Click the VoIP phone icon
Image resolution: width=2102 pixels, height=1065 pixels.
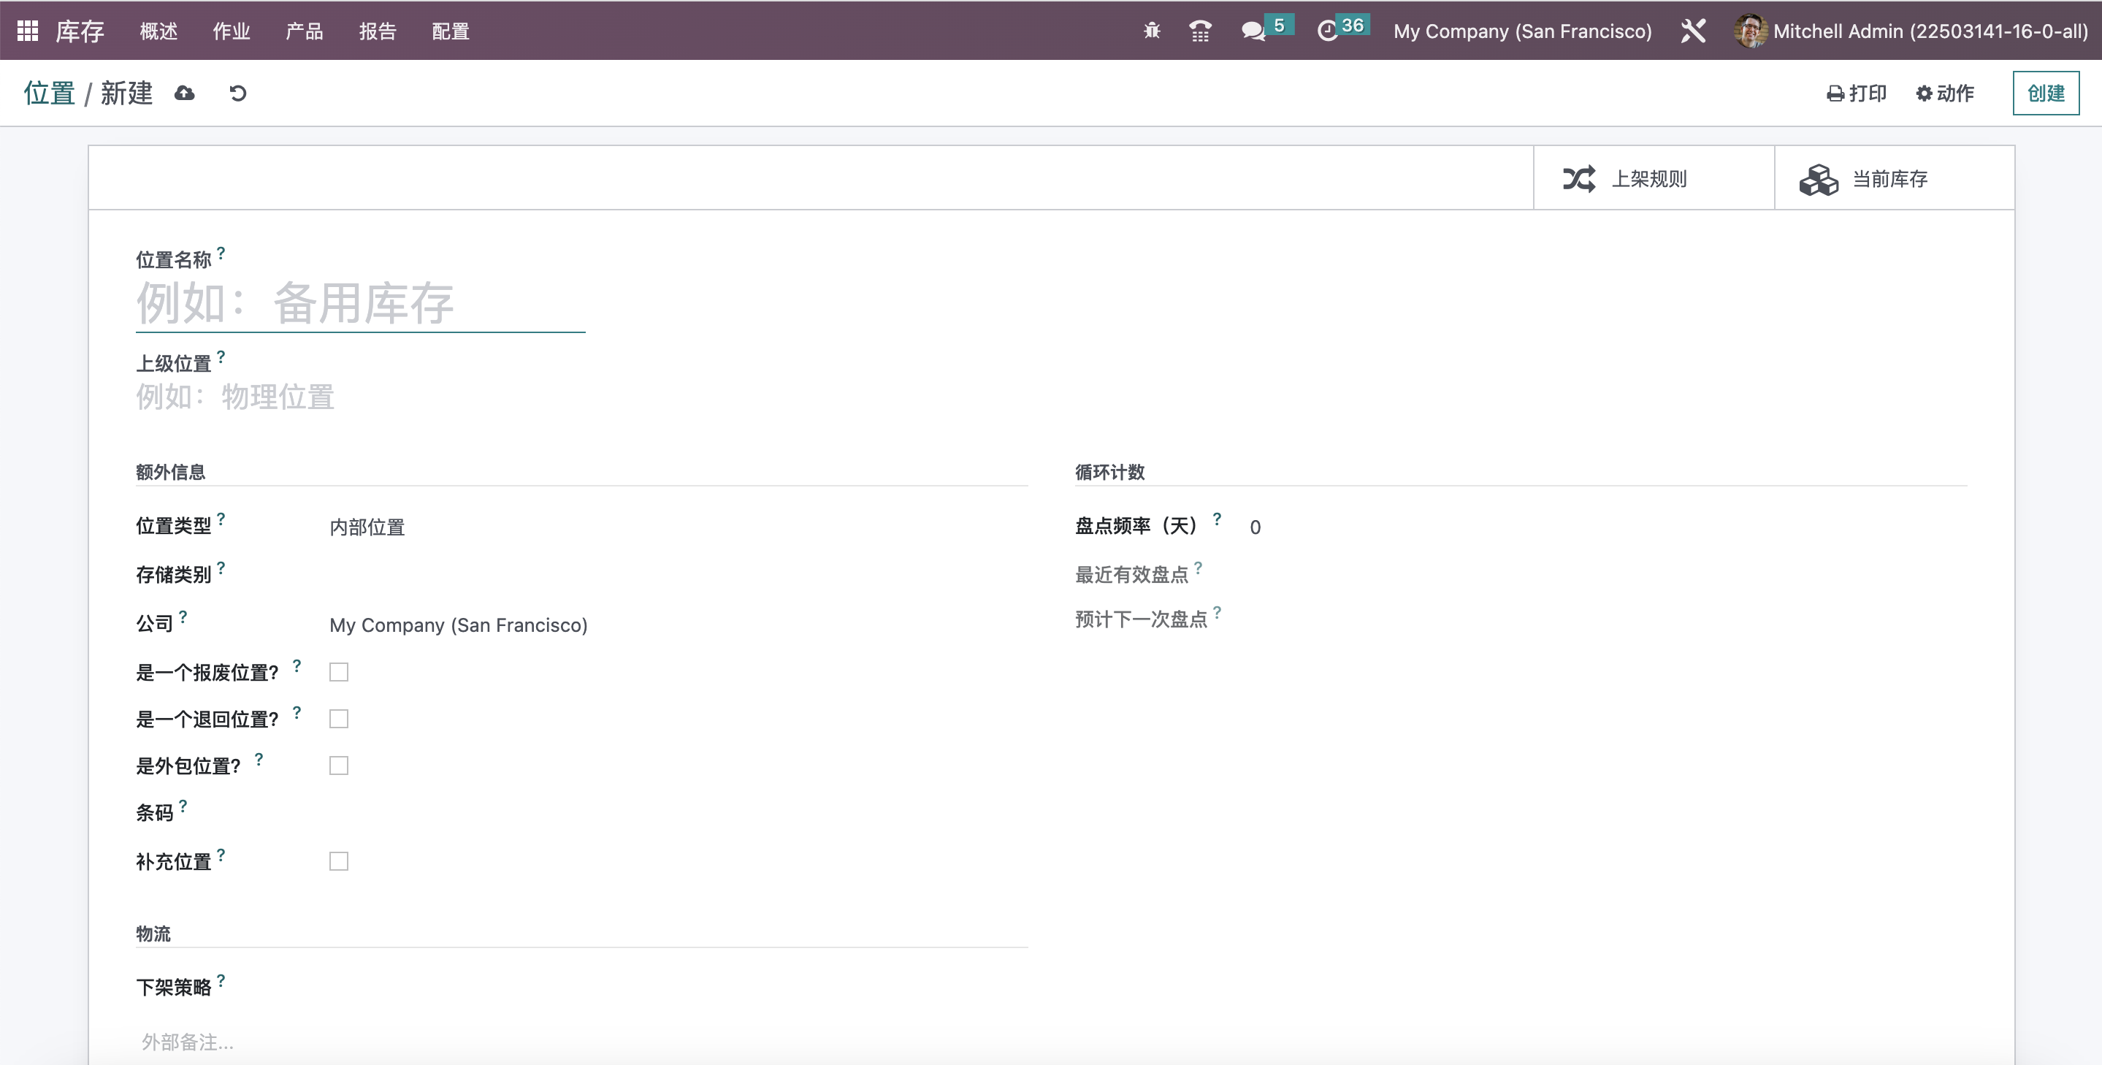pyautogui.click(x=1199, y=31)
